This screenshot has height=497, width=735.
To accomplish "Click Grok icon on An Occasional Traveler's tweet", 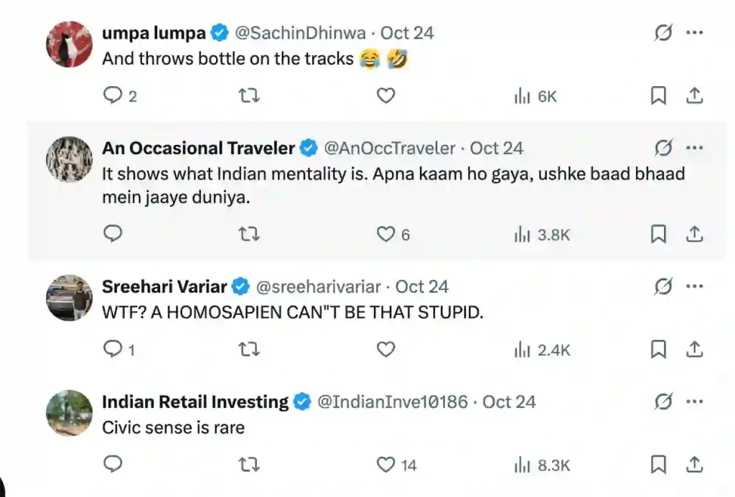I will click(664, 148).
